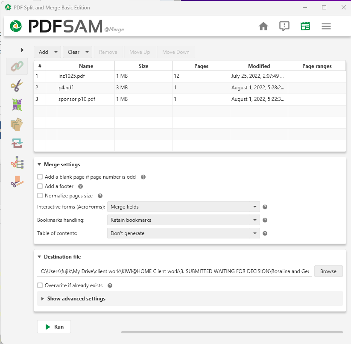Open the Extract pages tool icon

(17, 124)
